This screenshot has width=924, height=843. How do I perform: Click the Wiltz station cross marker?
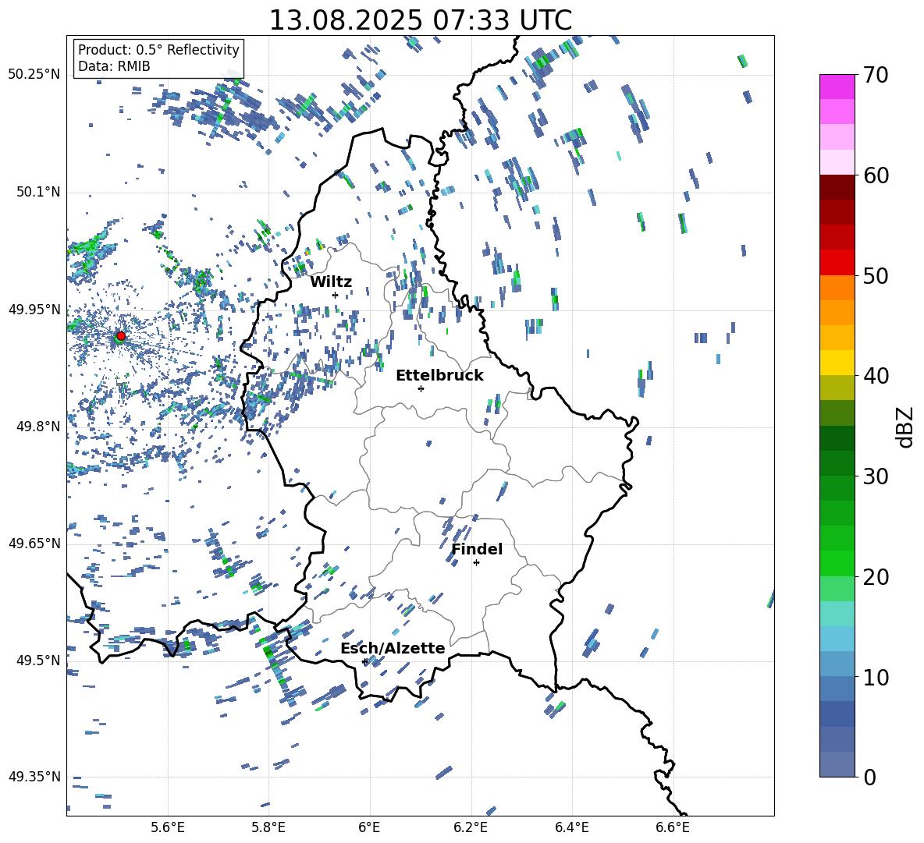[336, 295]
